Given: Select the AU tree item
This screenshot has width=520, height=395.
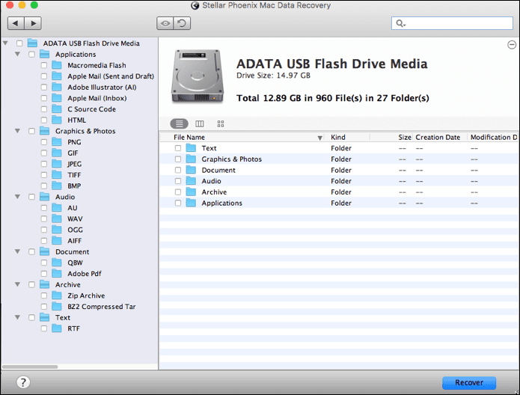Looking at the screenshot, I should (x=73, y=208).
